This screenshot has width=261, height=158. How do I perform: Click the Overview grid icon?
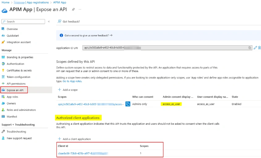click(x=3, y=29)
